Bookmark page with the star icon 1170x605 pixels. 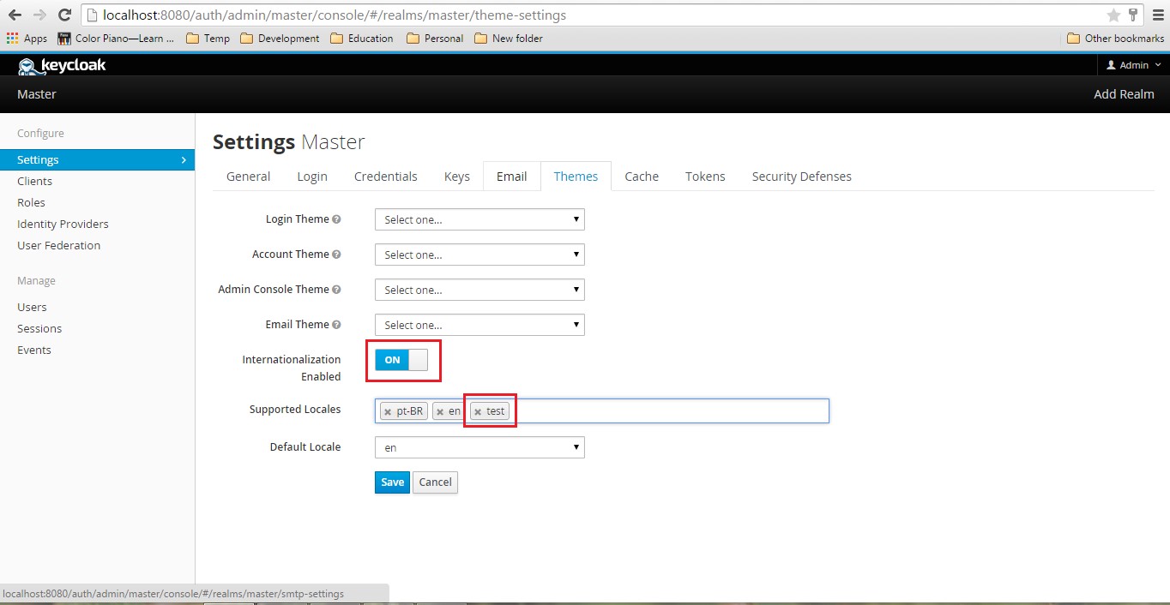point(1113,15)
